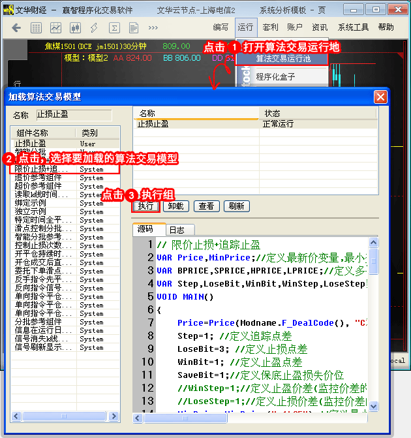Screen dimensions: 411x438
Task: Click the back arrow toolbar icon
Action: click(16, 27)
